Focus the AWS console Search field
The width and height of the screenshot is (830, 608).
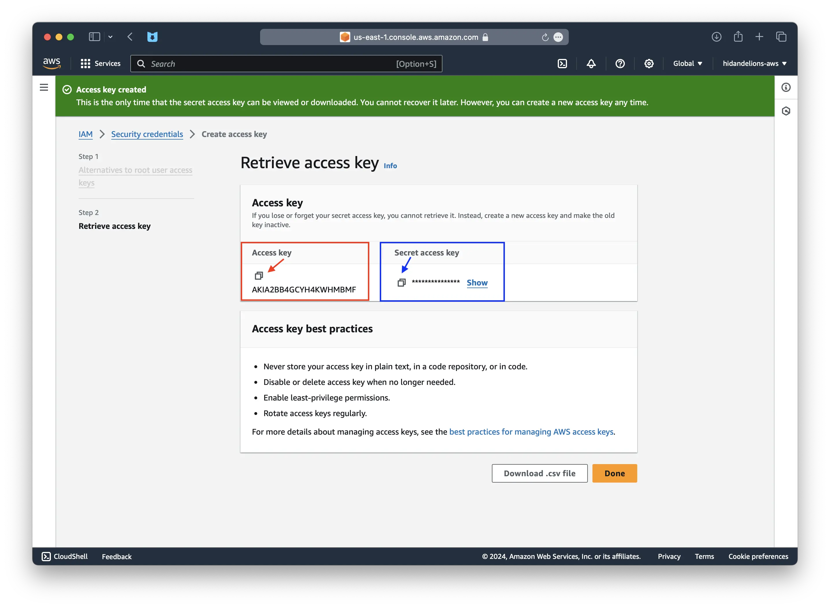point(286,64)
